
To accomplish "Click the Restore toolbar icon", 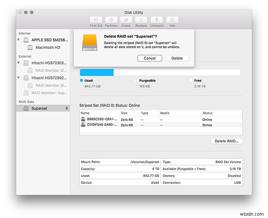I will click(x=141, y=20).
